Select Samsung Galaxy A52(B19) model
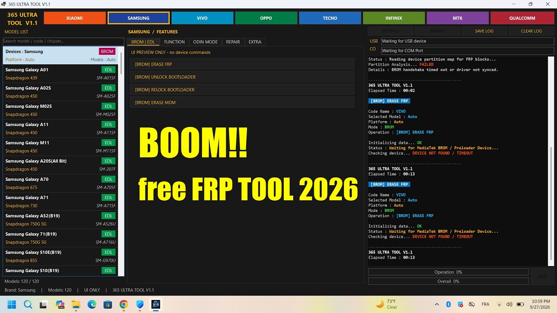The width and height of the screenshot is (557, 313). pos(60,220)
